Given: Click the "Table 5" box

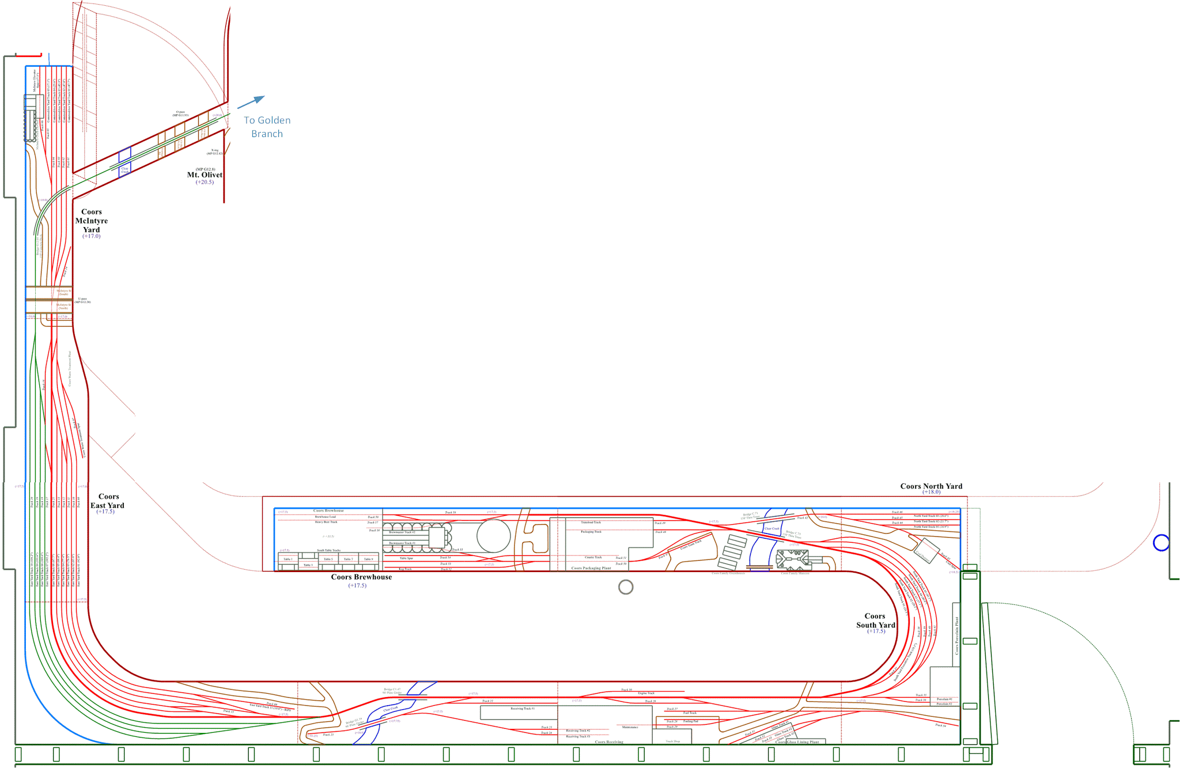Looking at the screenshot, I should point(328,559).
